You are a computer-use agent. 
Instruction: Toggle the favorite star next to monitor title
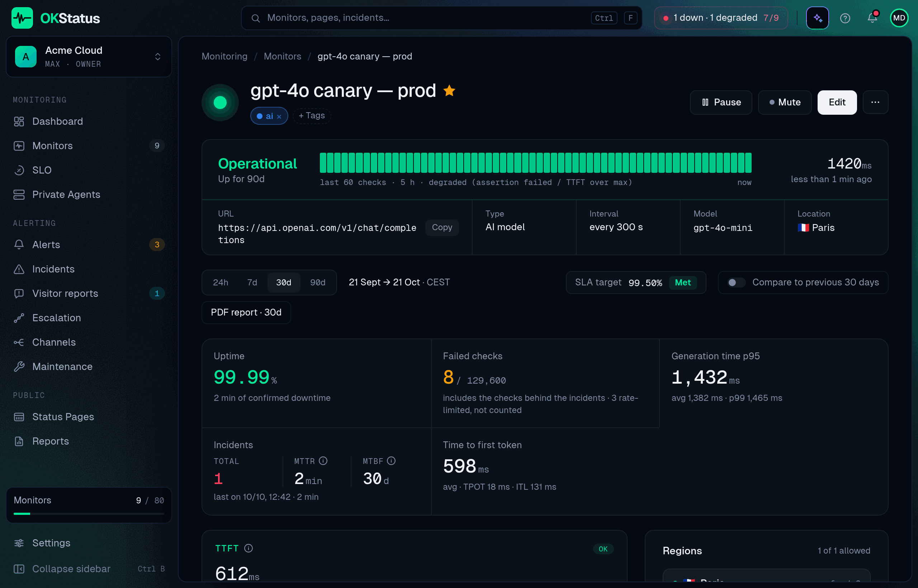pos(449,91)
